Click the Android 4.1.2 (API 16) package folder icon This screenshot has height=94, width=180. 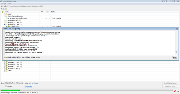[6, 63]
